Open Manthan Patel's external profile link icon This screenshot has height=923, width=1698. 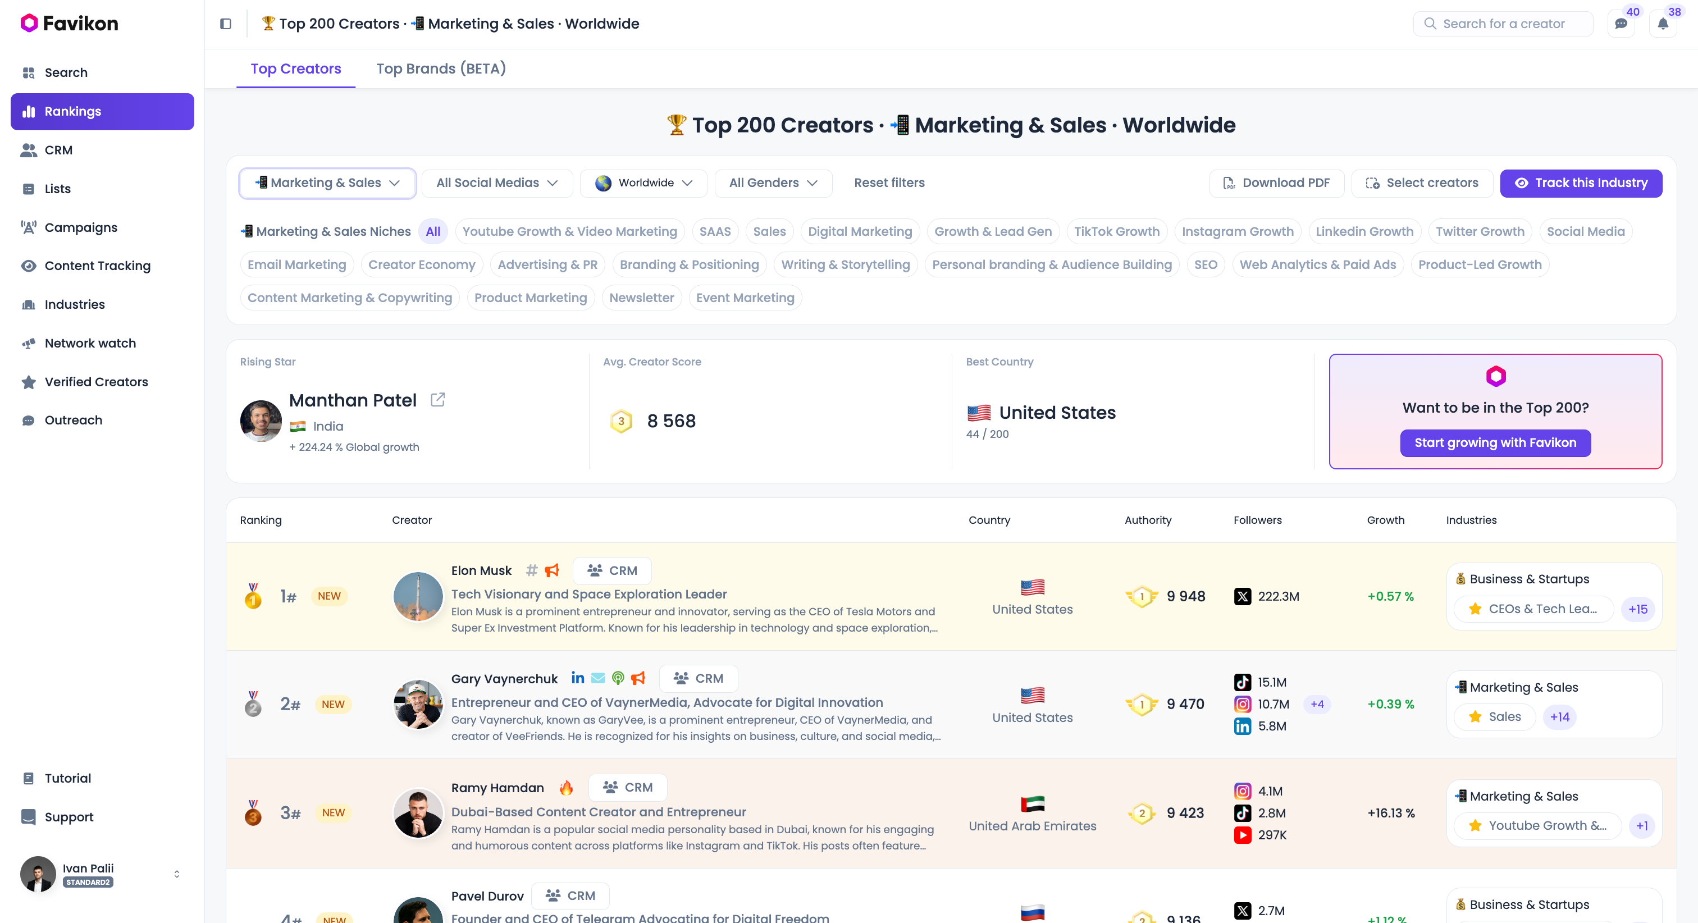(x=437, y=400)
